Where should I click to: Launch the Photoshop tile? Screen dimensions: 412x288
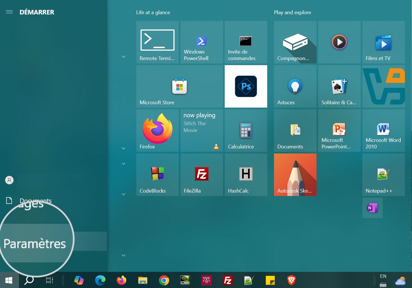246,86
